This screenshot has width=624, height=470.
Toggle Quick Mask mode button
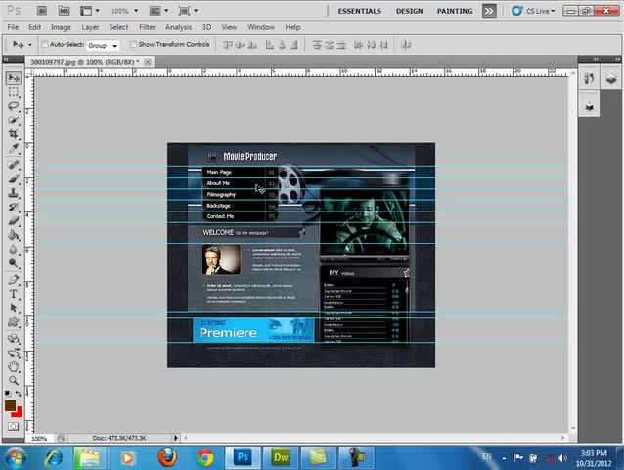14,426
